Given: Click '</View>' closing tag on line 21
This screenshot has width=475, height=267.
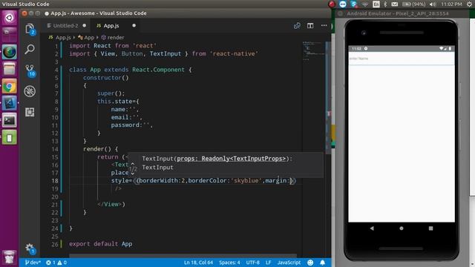Looking at the screenshot, I should (x=109, y=205).
